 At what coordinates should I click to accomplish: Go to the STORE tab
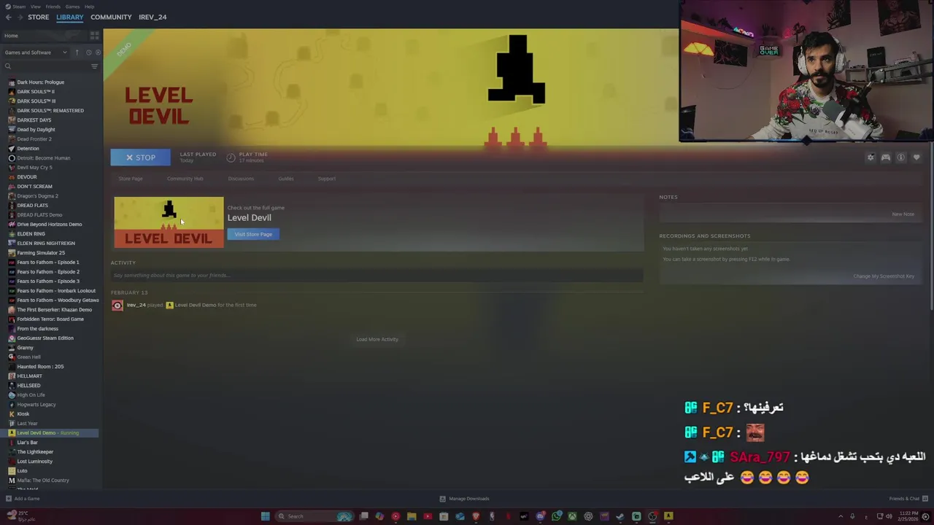tap(39, 17)
